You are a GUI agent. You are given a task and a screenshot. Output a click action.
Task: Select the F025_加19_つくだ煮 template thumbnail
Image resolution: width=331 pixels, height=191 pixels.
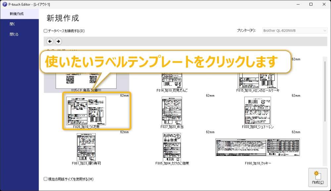tap(86, 111)
